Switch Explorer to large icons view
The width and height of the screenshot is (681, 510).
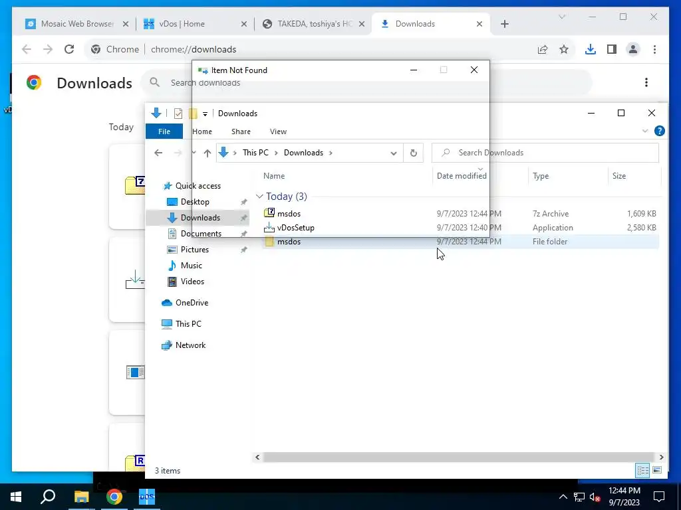click(657, 471)
